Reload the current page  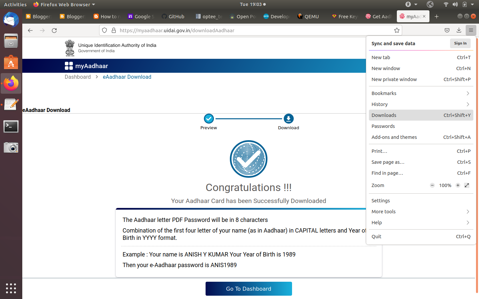coord(54,30)
